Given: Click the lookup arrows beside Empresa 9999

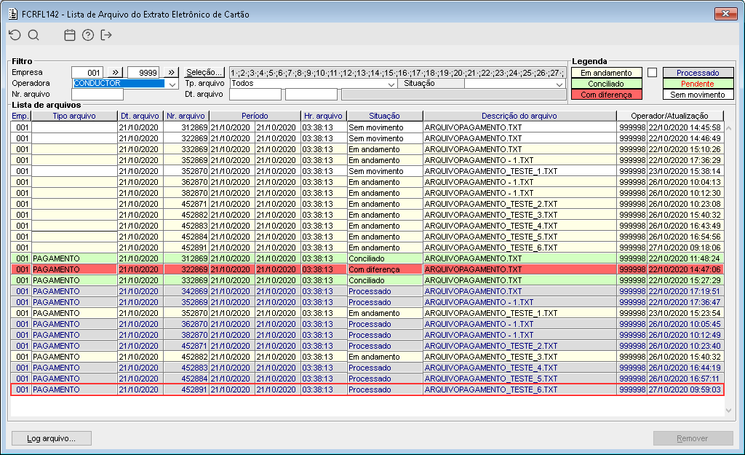Looking at the screenshot, I should [x=171, y=72].
